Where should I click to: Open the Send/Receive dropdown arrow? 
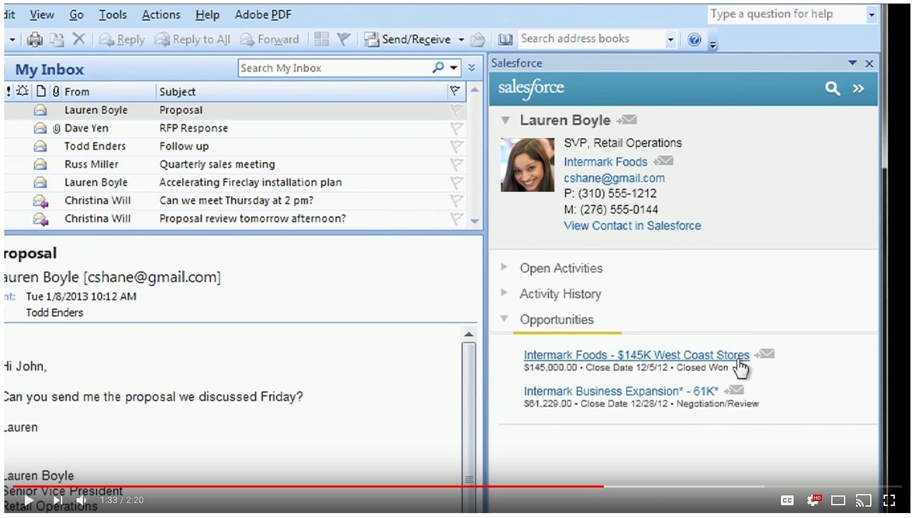(x=461, y=40)
